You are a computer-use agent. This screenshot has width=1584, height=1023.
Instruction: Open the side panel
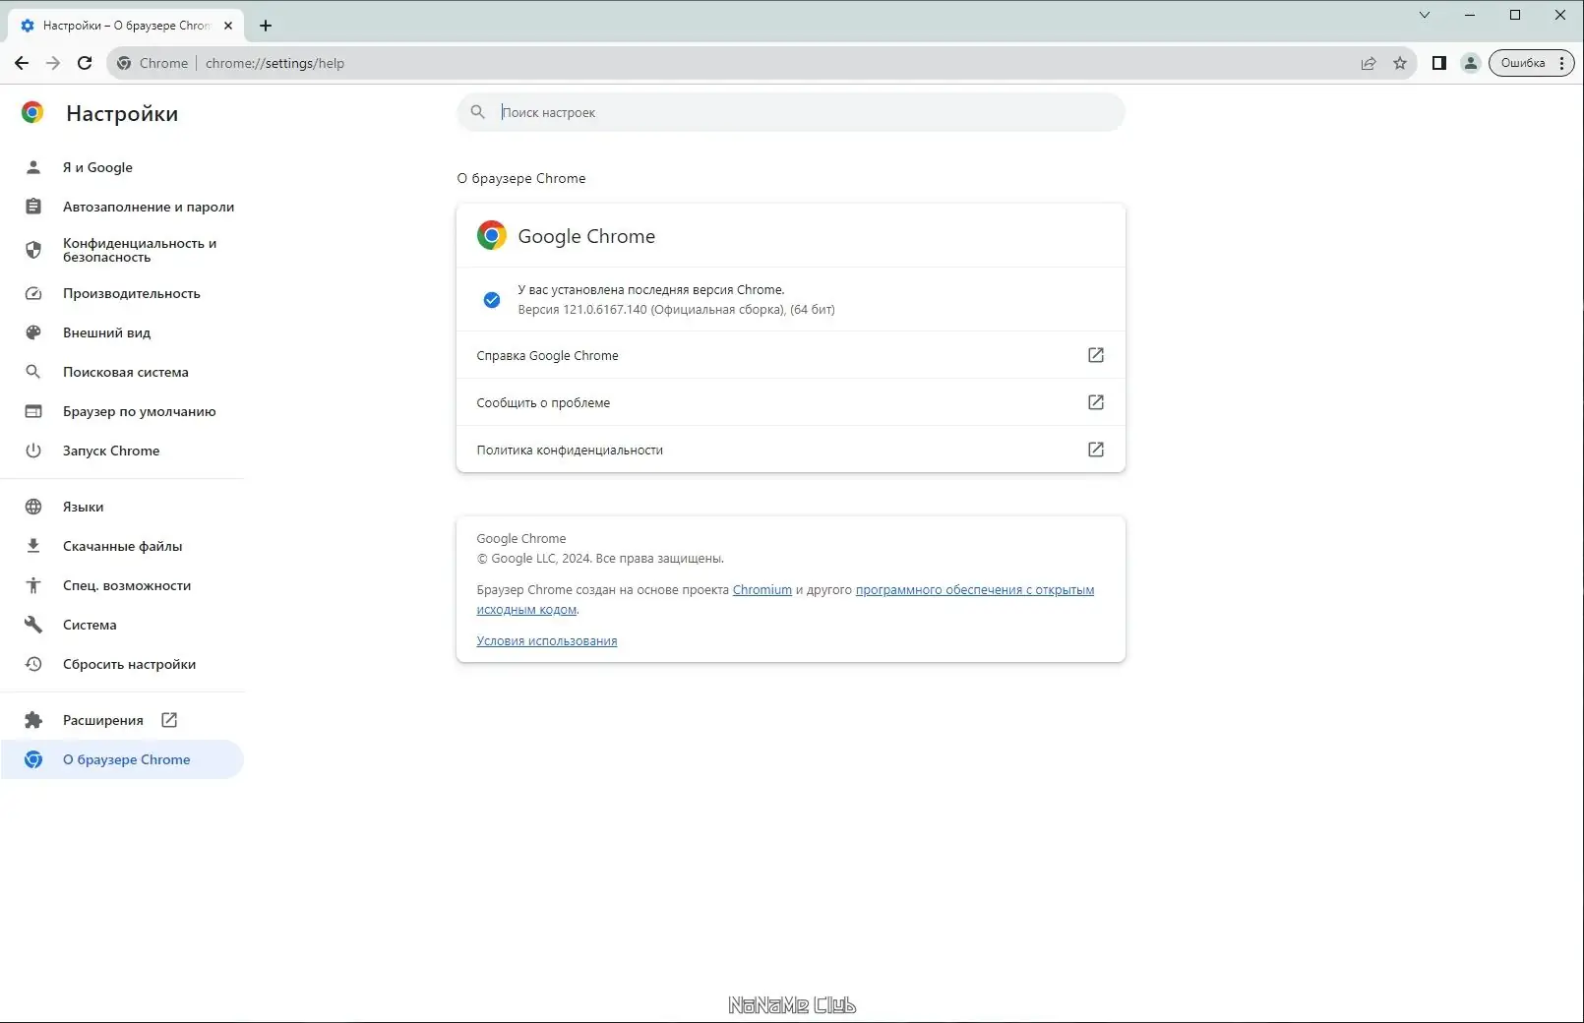pyautogui.click(x=1438, y=63)
